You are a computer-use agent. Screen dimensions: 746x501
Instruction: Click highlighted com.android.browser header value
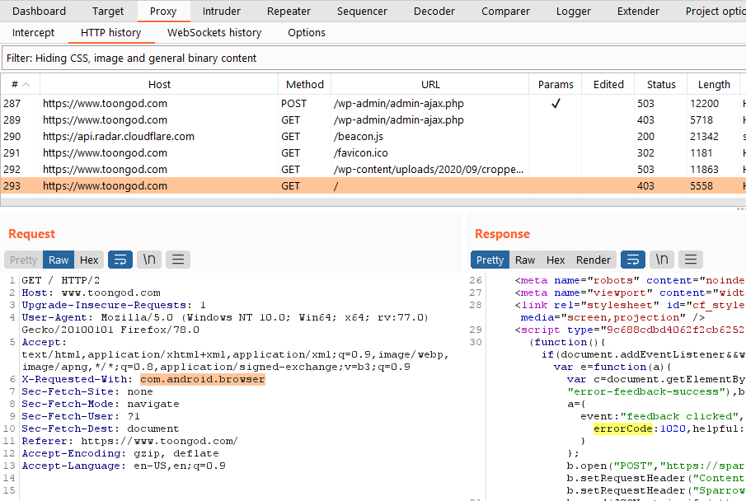(x=203, y=379)
